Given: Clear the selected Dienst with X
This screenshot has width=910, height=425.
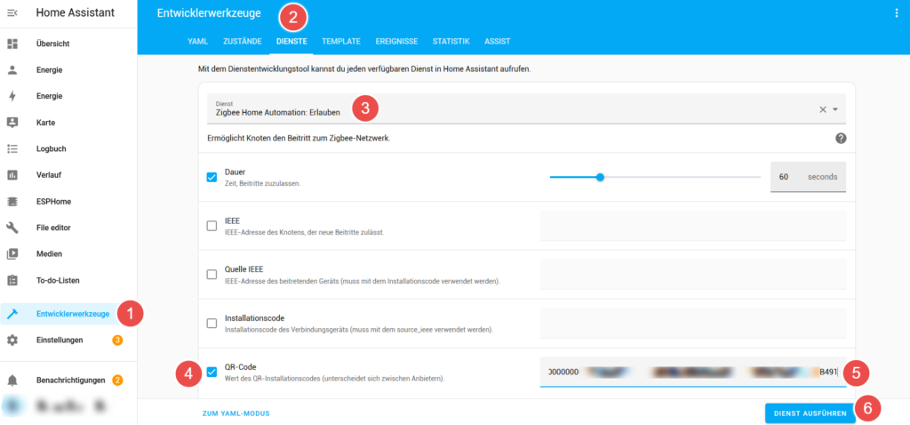Looking at the screenshot, I should click(x=822, y=109).
